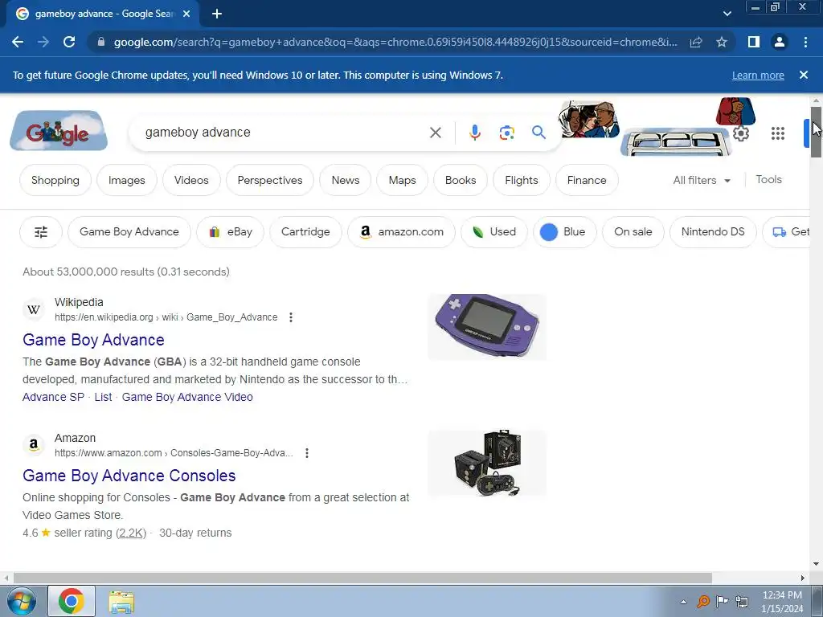
Task: Open Game Boy Advance Consoles Amazon result
Action: (129, 476)
